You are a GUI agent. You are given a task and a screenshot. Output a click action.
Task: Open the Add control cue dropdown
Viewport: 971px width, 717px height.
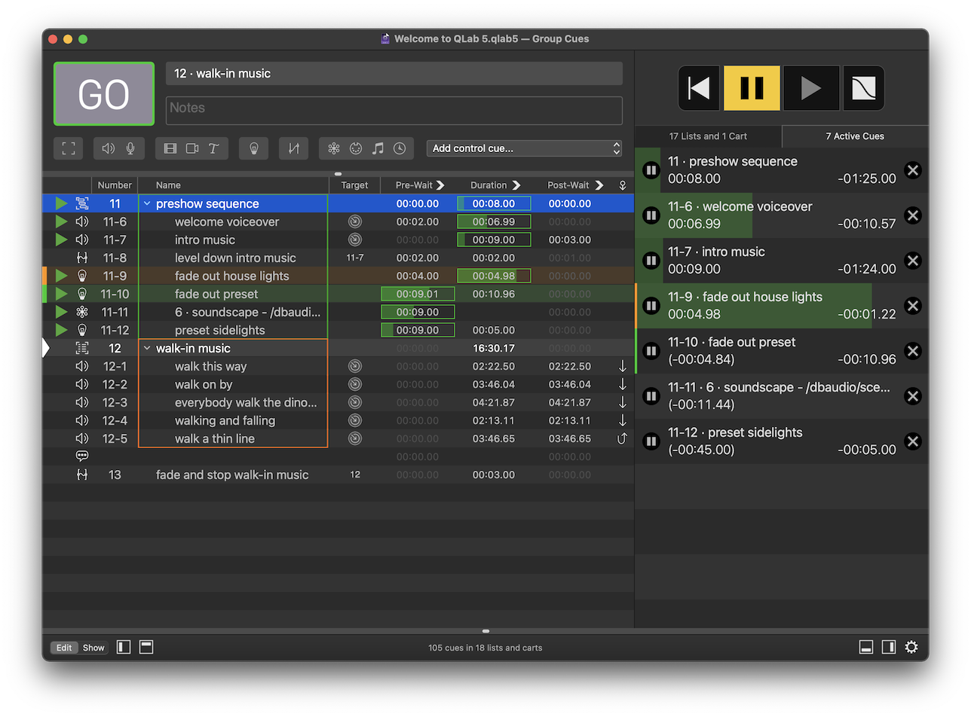click(x=524, y=148)
